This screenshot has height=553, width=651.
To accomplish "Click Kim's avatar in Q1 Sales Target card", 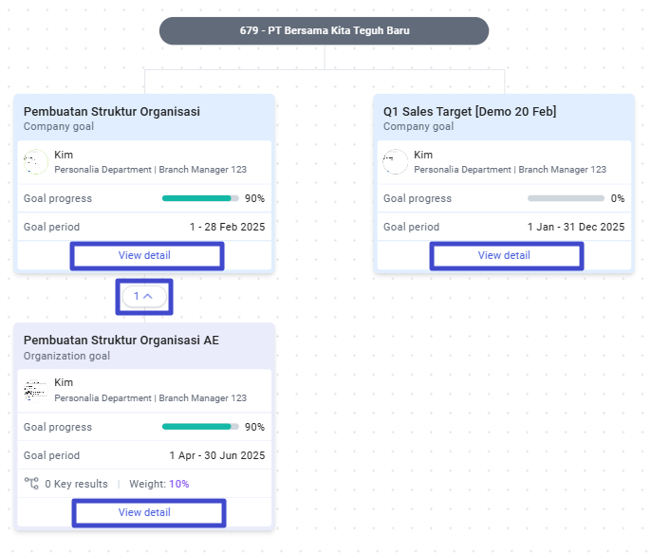I will (x=395, y=162).
